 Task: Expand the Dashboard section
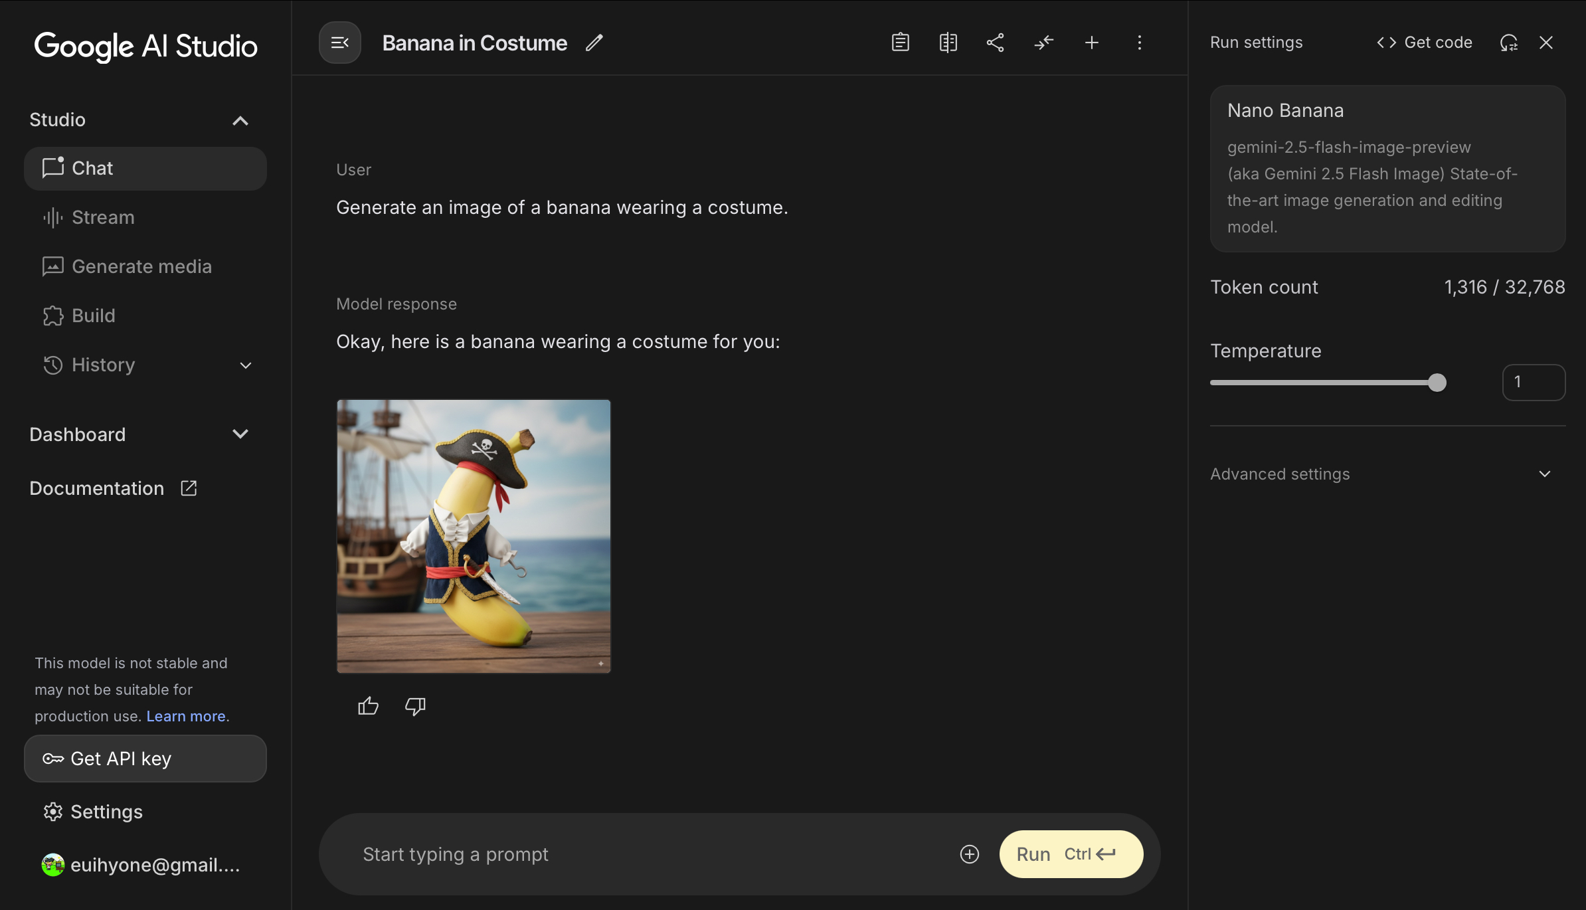coord(240,434)
